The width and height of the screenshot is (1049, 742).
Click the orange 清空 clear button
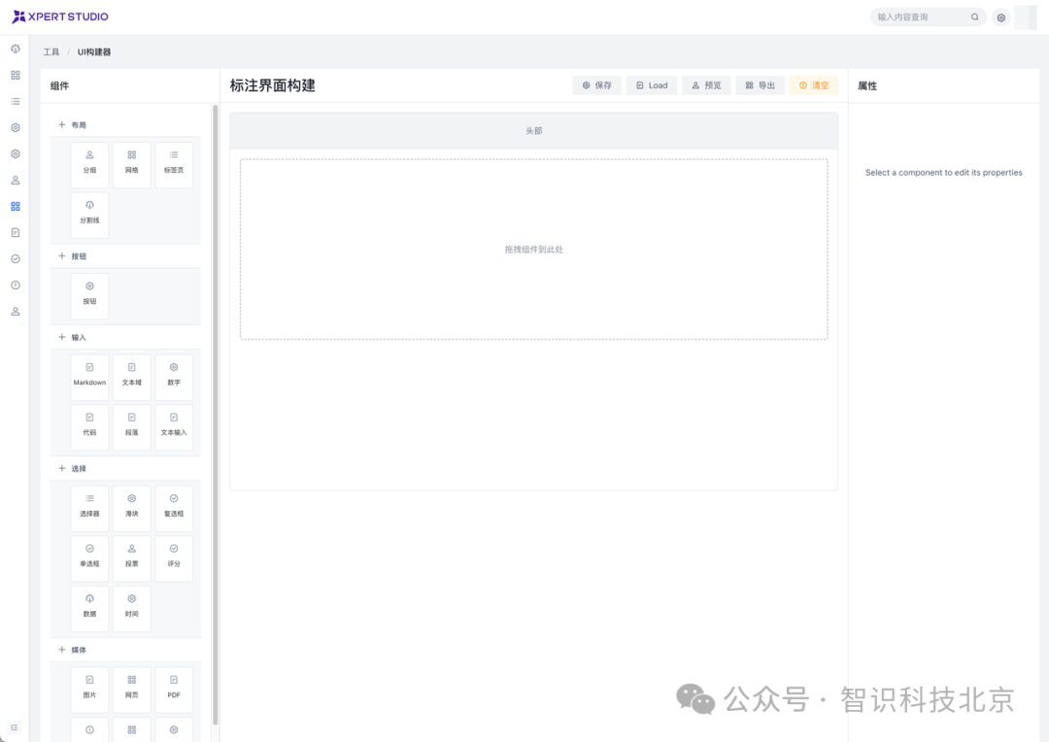(x=814, y=84)
